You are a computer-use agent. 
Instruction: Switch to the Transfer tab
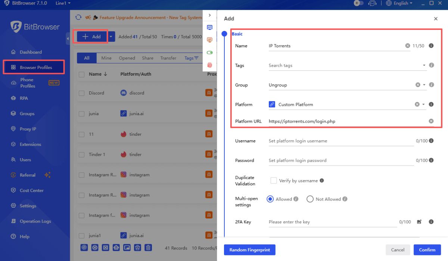[x=168, y=58]
